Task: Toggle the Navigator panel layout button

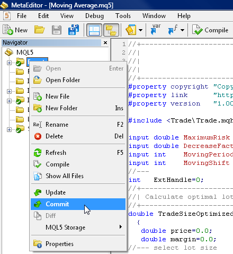Action: [x=94, y=30]
